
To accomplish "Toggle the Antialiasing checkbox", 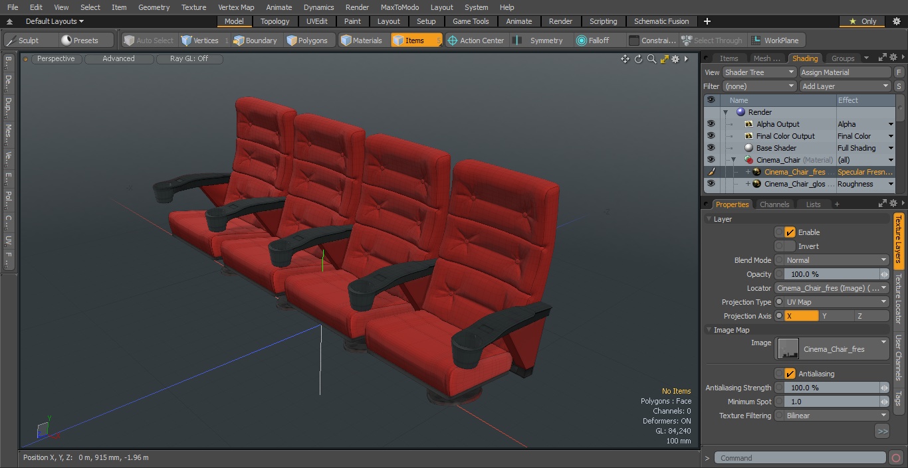I will point(790,374).
